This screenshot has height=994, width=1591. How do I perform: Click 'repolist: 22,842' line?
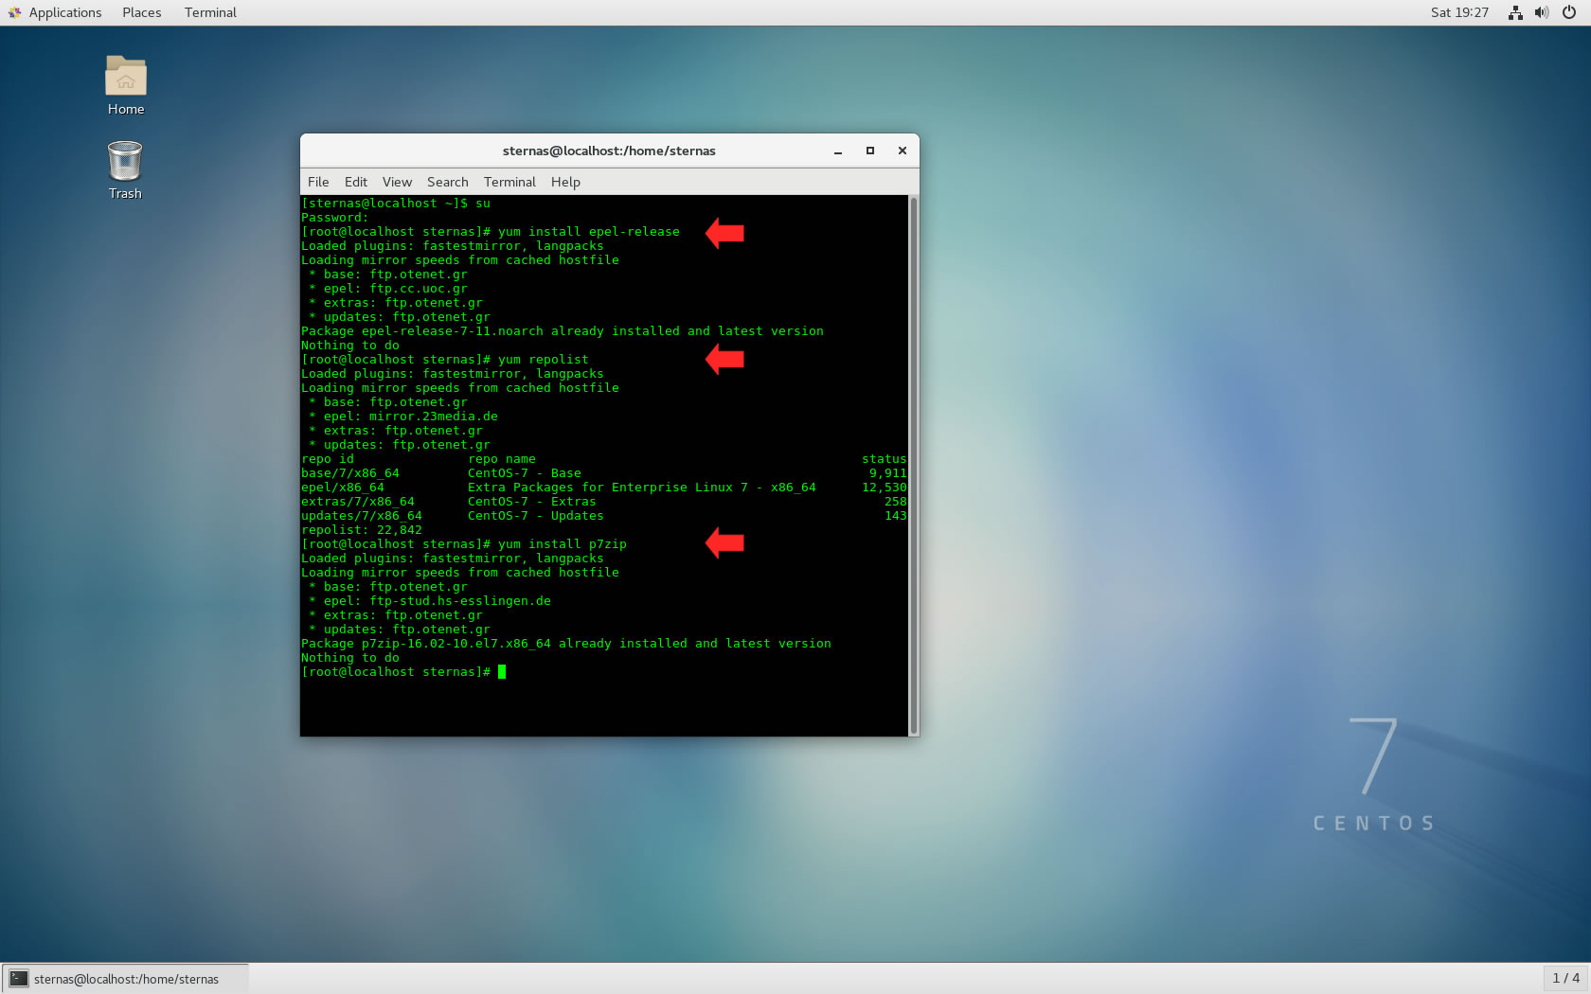point(362,530)
